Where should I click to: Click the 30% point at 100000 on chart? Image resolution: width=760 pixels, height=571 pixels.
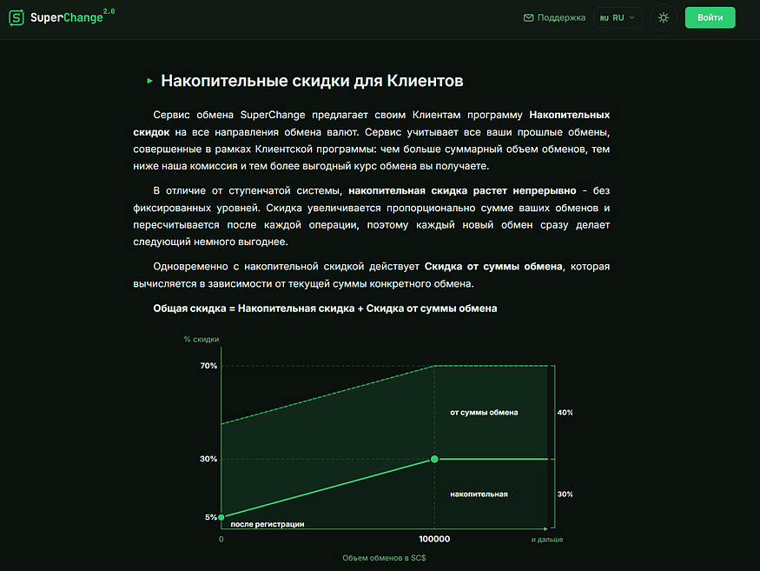click(434, 459)
